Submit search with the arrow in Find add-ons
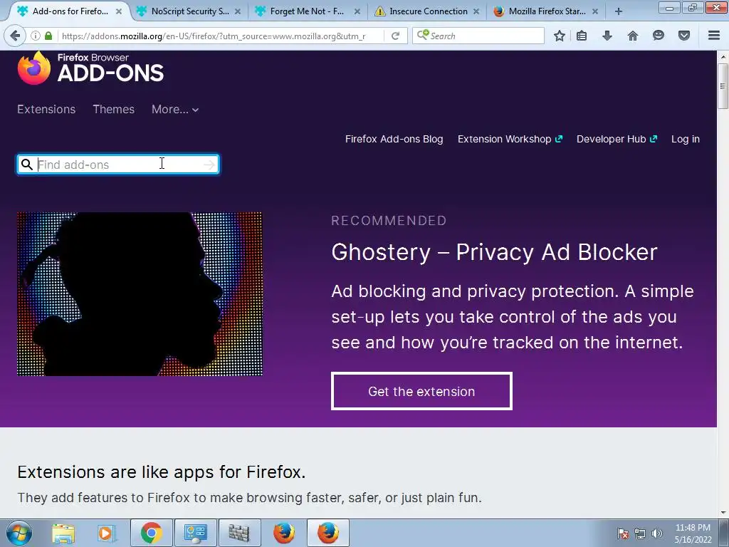 [x=209, y=165]
